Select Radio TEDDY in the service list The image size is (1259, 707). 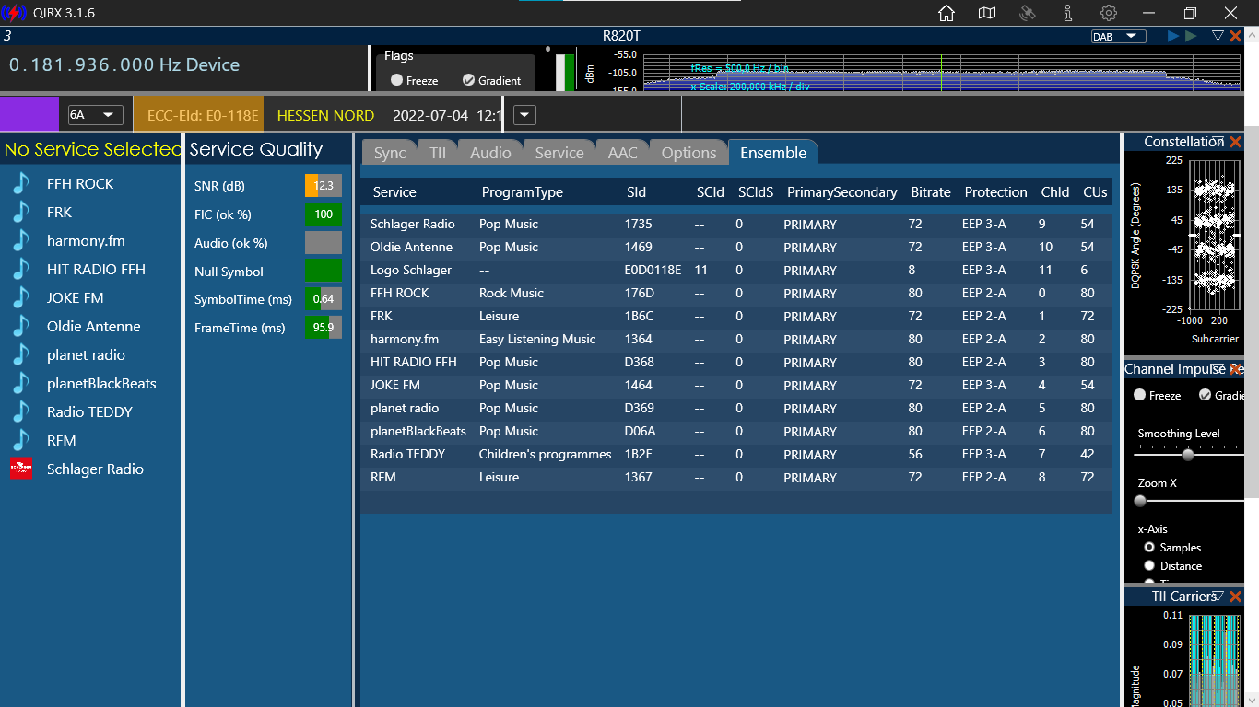[90, 411]
